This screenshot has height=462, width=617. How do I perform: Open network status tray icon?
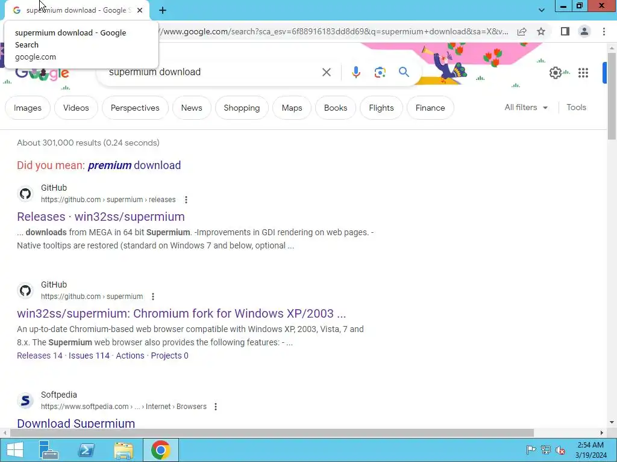pos(546,450)
